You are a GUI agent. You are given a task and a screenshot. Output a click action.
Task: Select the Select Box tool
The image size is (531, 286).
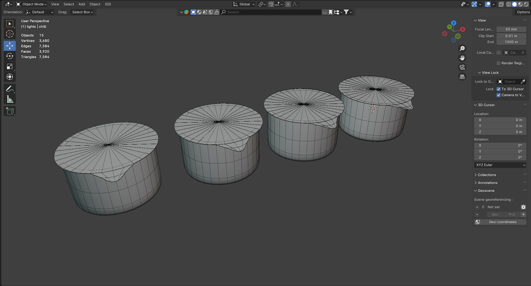(10, 24)
